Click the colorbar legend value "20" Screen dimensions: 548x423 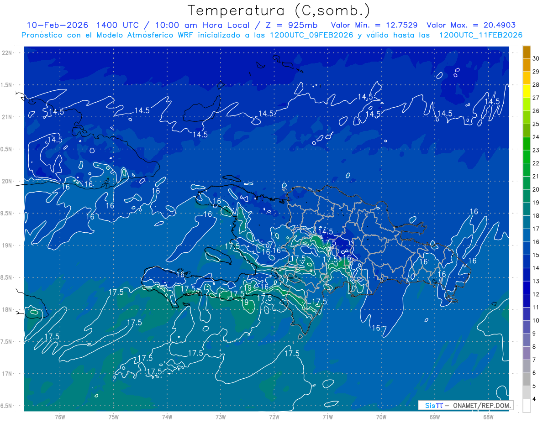[536, 189]
